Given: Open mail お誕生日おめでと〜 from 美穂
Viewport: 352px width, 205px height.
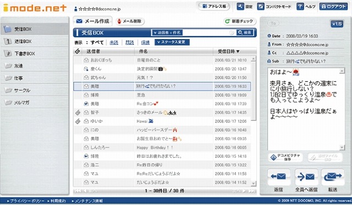Looking at the screenshot, I should [162, 139].
